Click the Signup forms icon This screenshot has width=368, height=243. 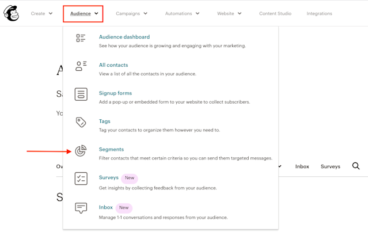81,94
